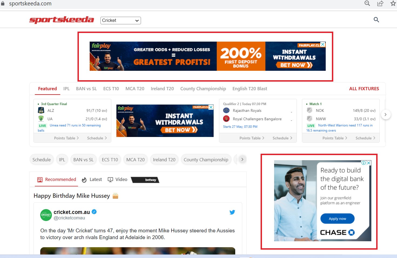Switch to the Ireland T20 tab
The height and width of the screenshot is (258, 397).
tap(162, 89)
